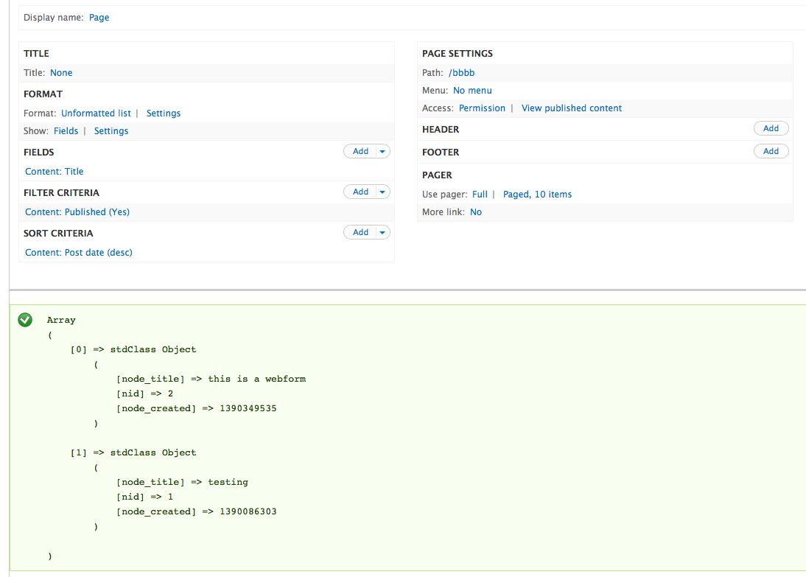Image resolution: width=806 pixels, height=577 pixels.
Task: Edit the display name Page
Action: coord(99,18)
